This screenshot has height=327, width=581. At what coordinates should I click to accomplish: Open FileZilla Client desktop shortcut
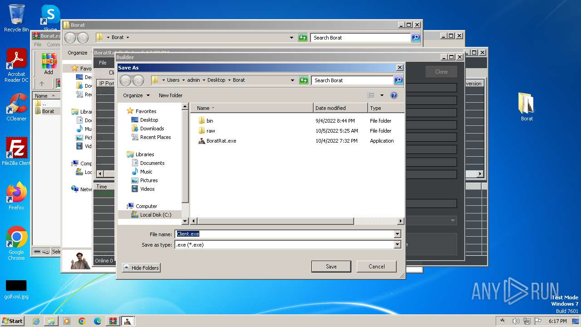(16, 152)
